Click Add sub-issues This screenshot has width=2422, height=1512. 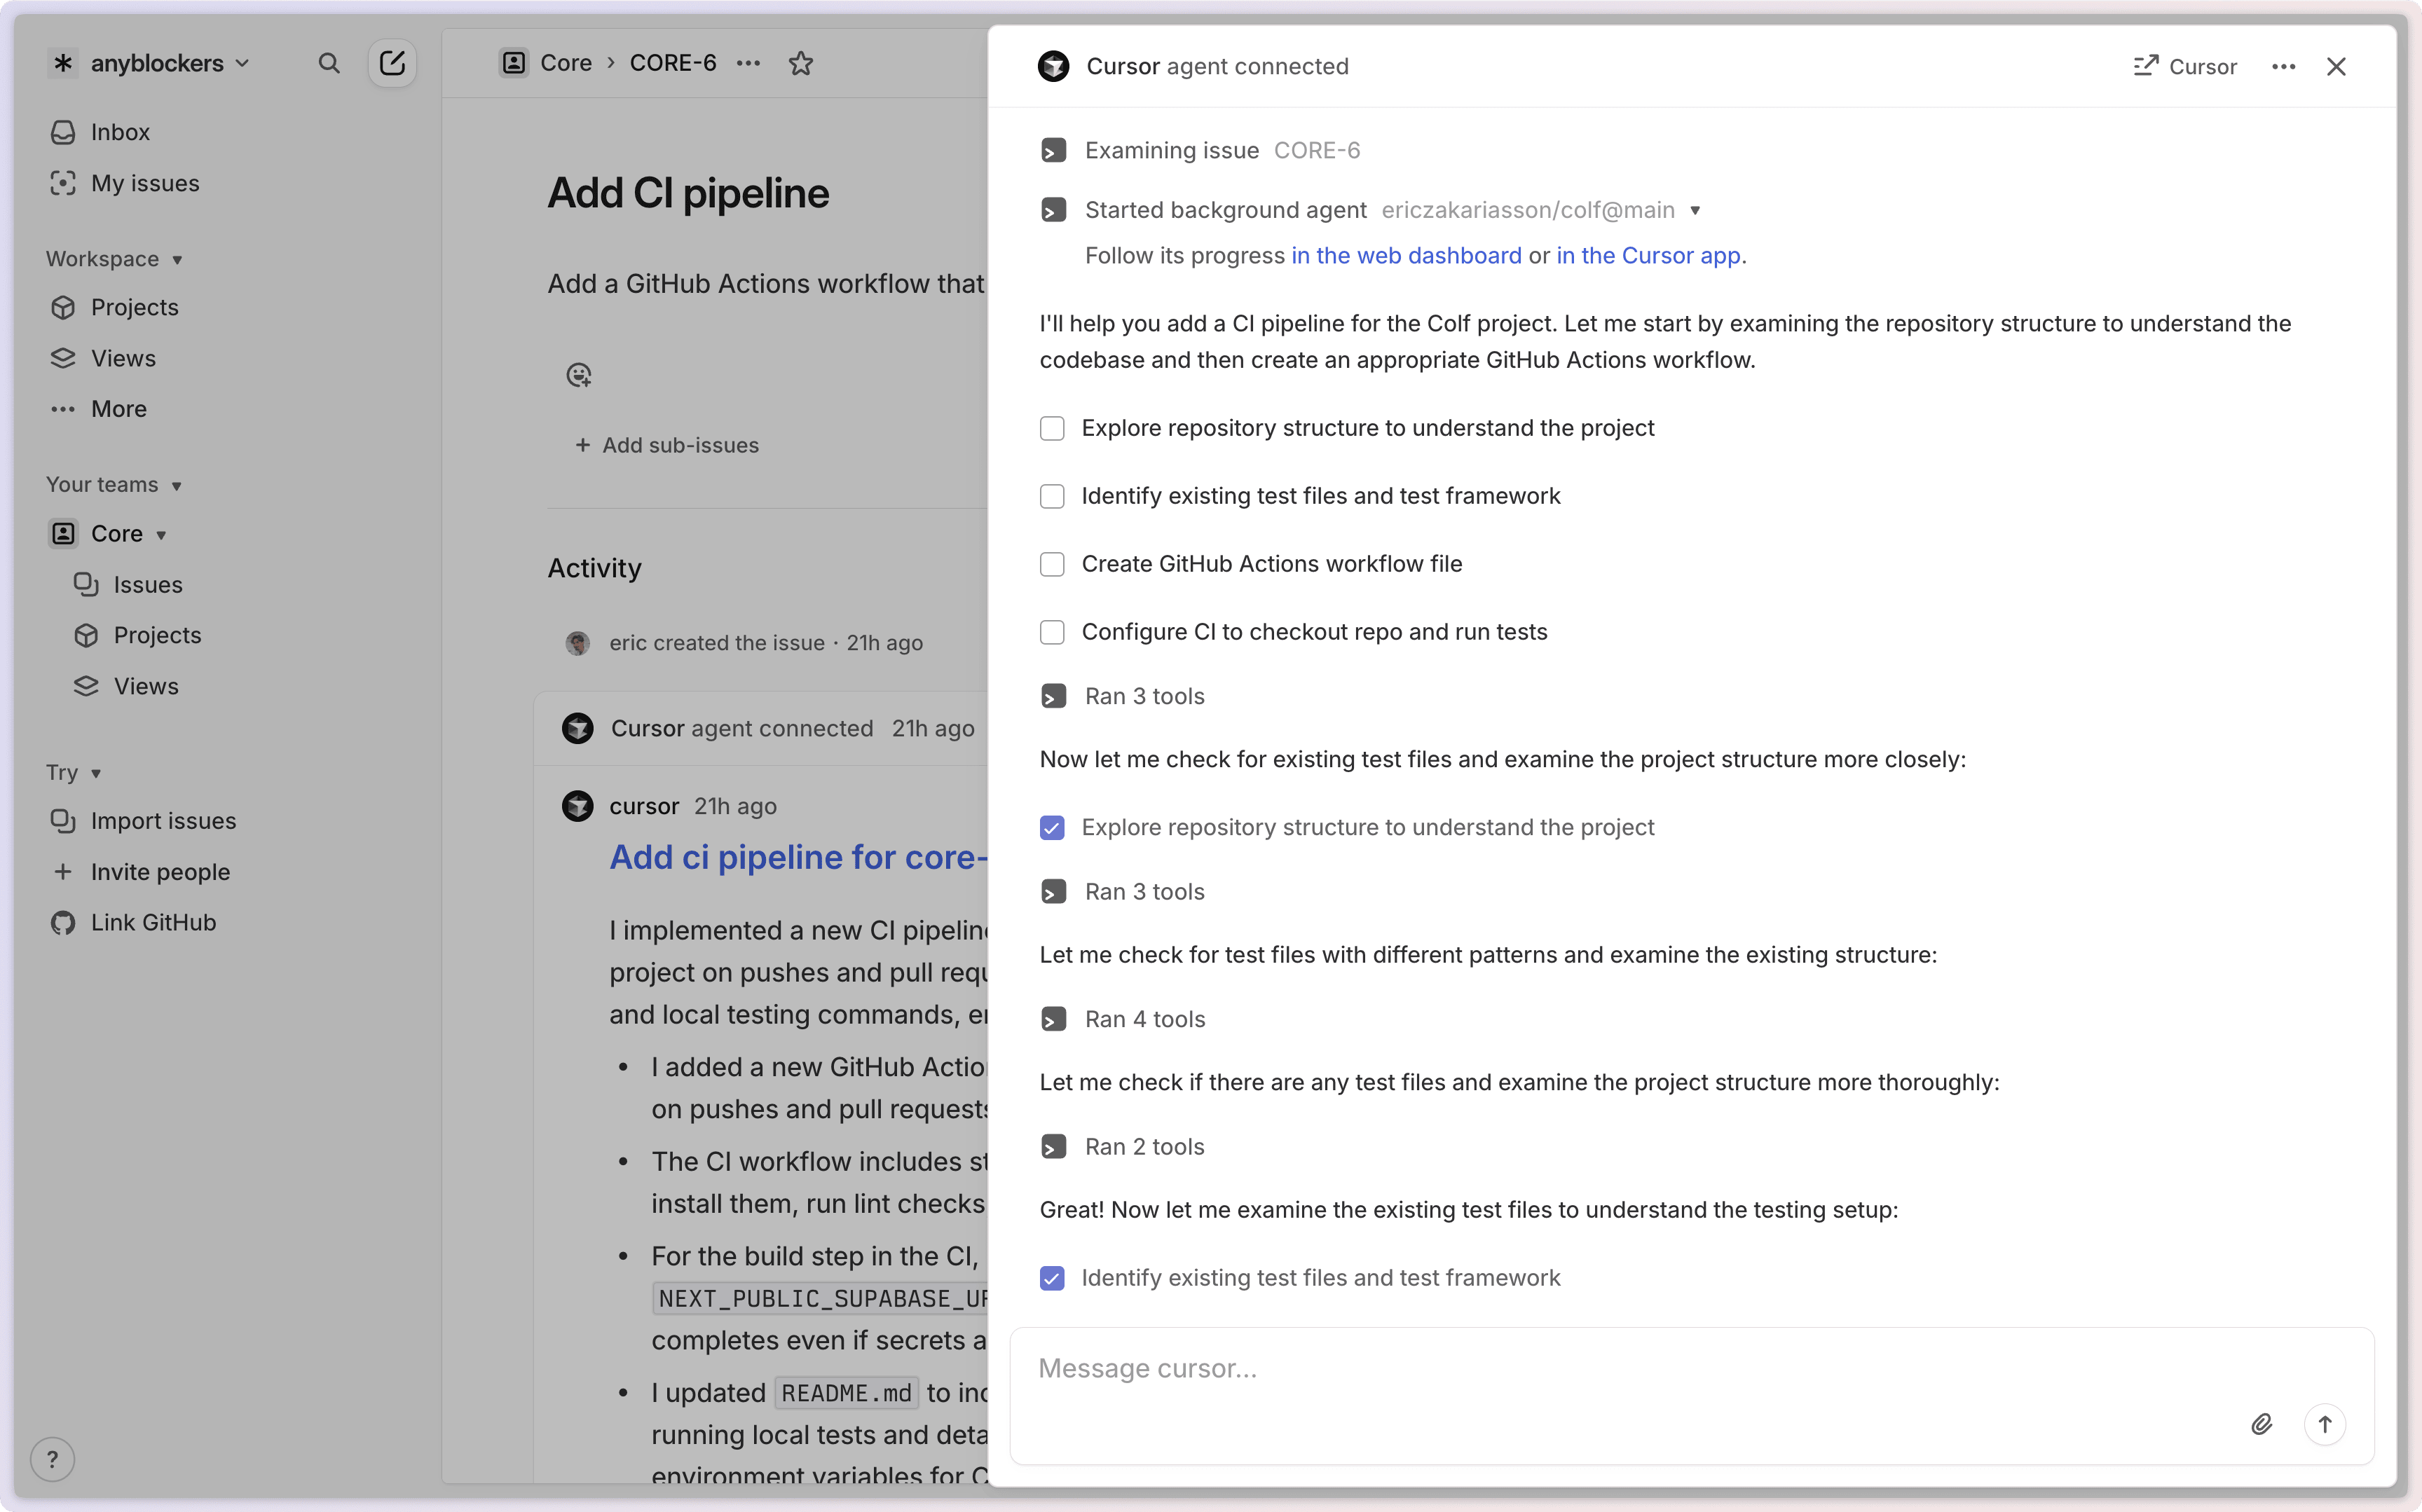click(667, 445)
